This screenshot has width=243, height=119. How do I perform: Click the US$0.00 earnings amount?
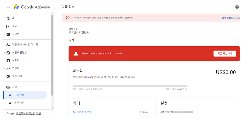tap(226, 72)
